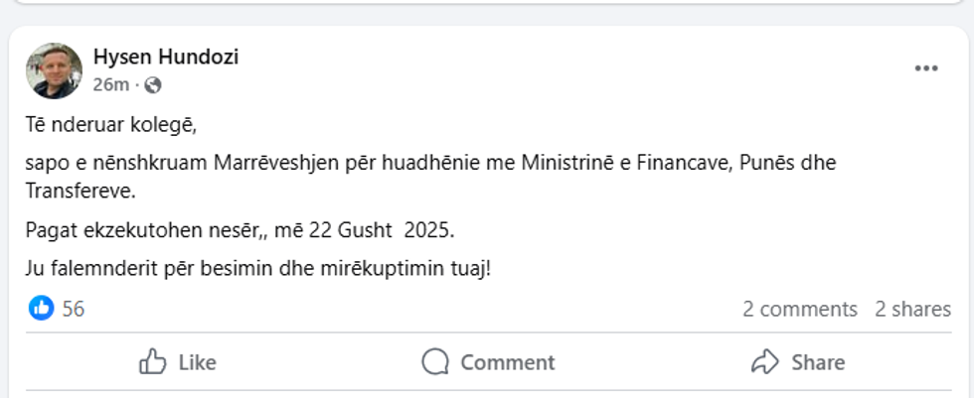Viewport: 974px width, 398px height.
Task: Click the speech bubble Comment icon
Action: click(435, 362)
